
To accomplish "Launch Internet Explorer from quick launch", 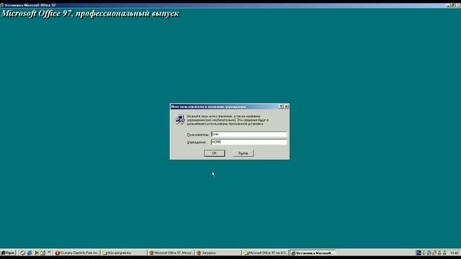I will point(30,253).
